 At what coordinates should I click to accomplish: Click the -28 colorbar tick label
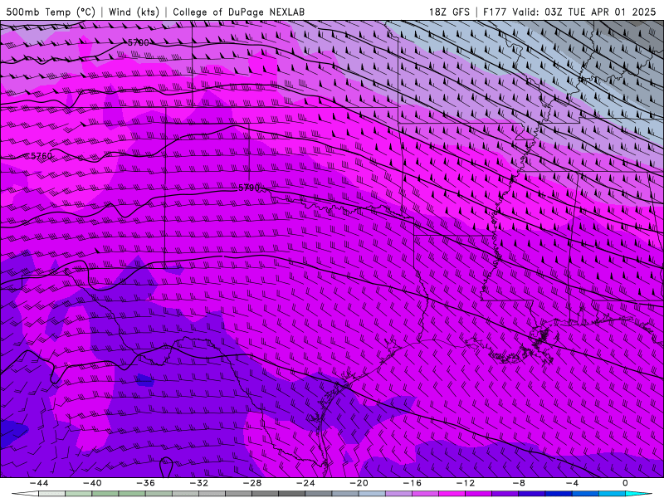(x=252, y=483)
